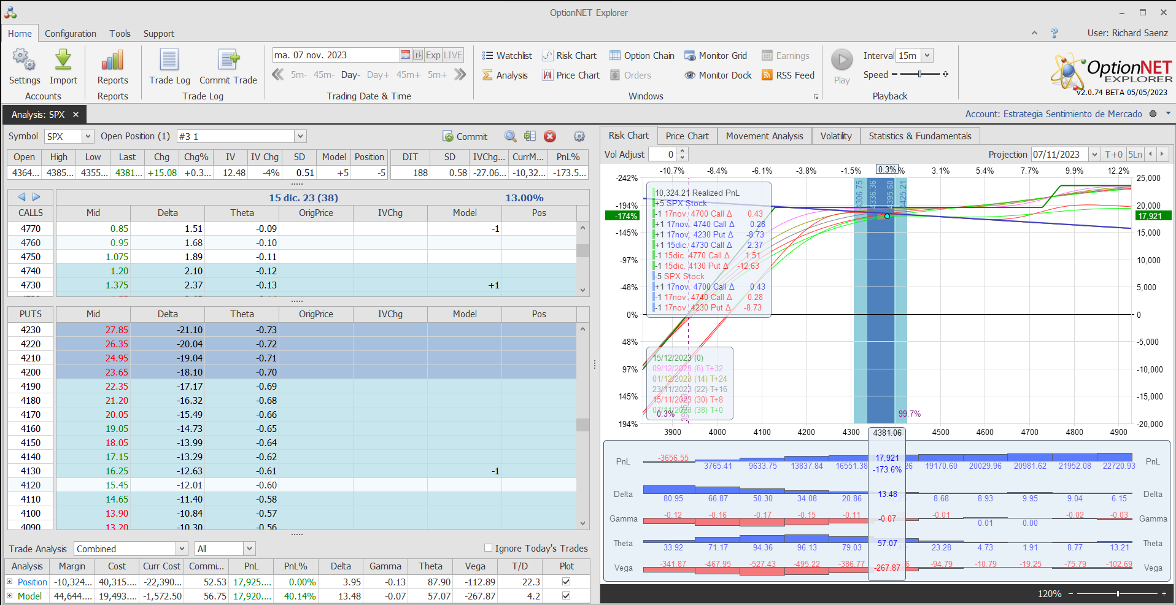1176x605 pixels.
Task: Open the Open Position #3 1 dropdown
Action: (300, 136)
